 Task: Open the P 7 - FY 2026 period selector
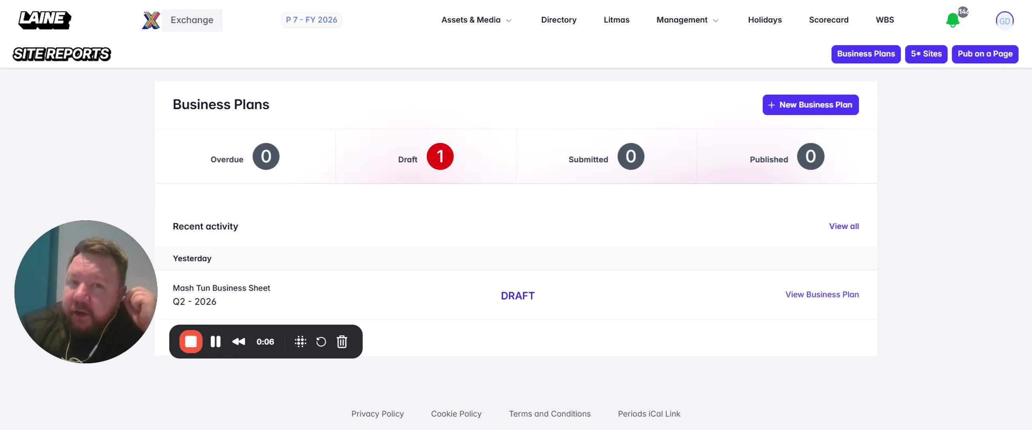point(311,20)
